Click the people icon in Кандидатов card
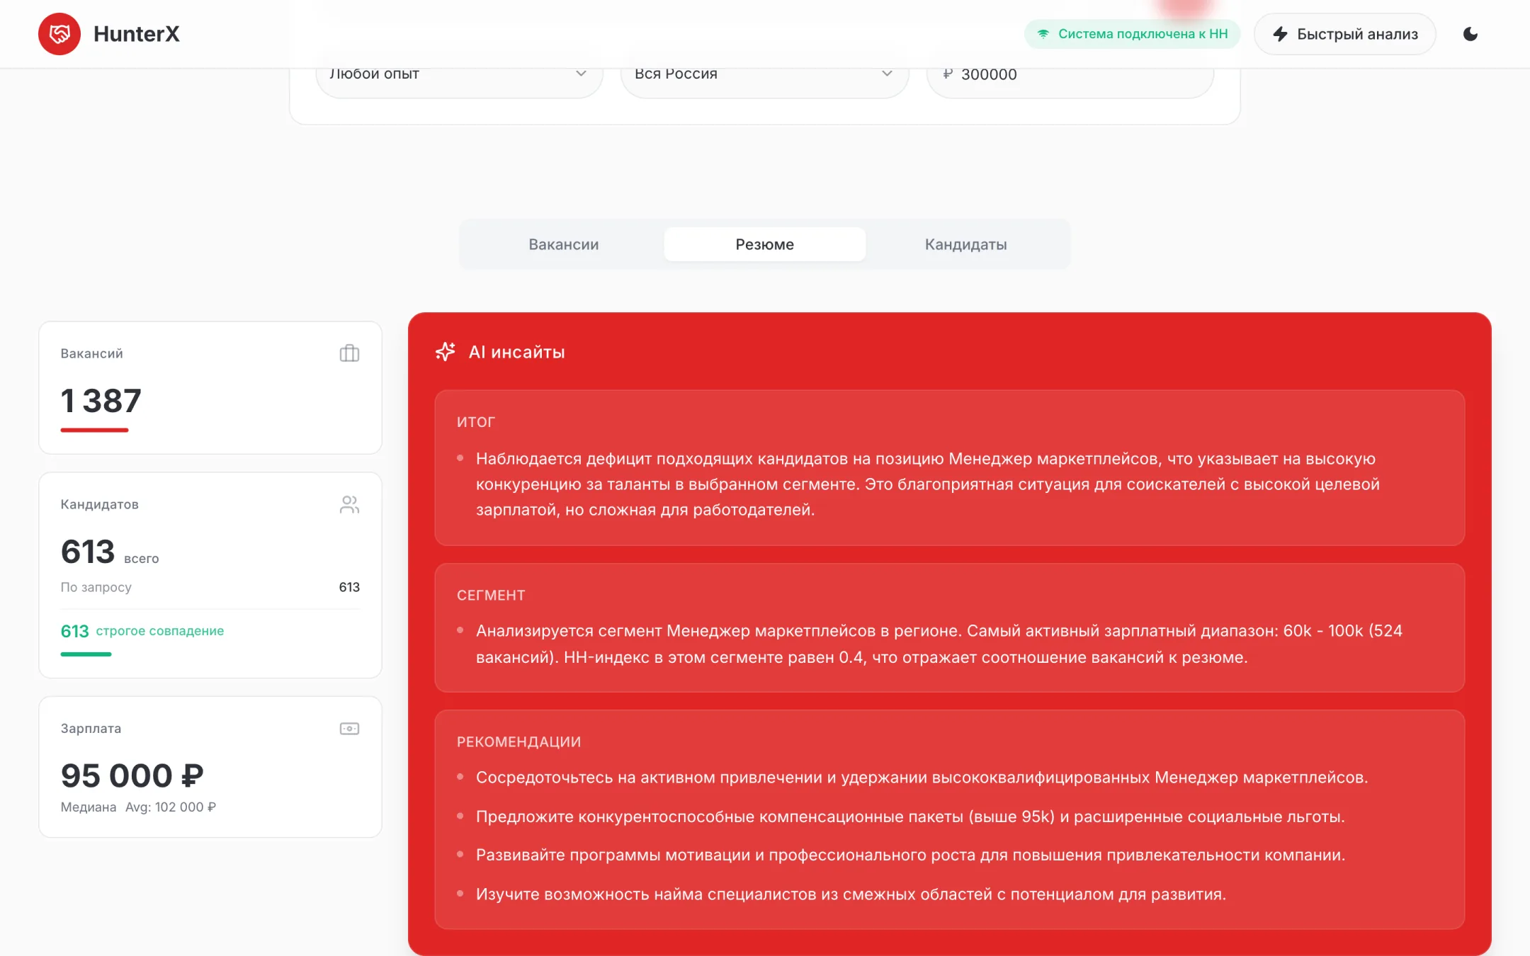This screenshot has width=1530, height=956. [349, 504]
